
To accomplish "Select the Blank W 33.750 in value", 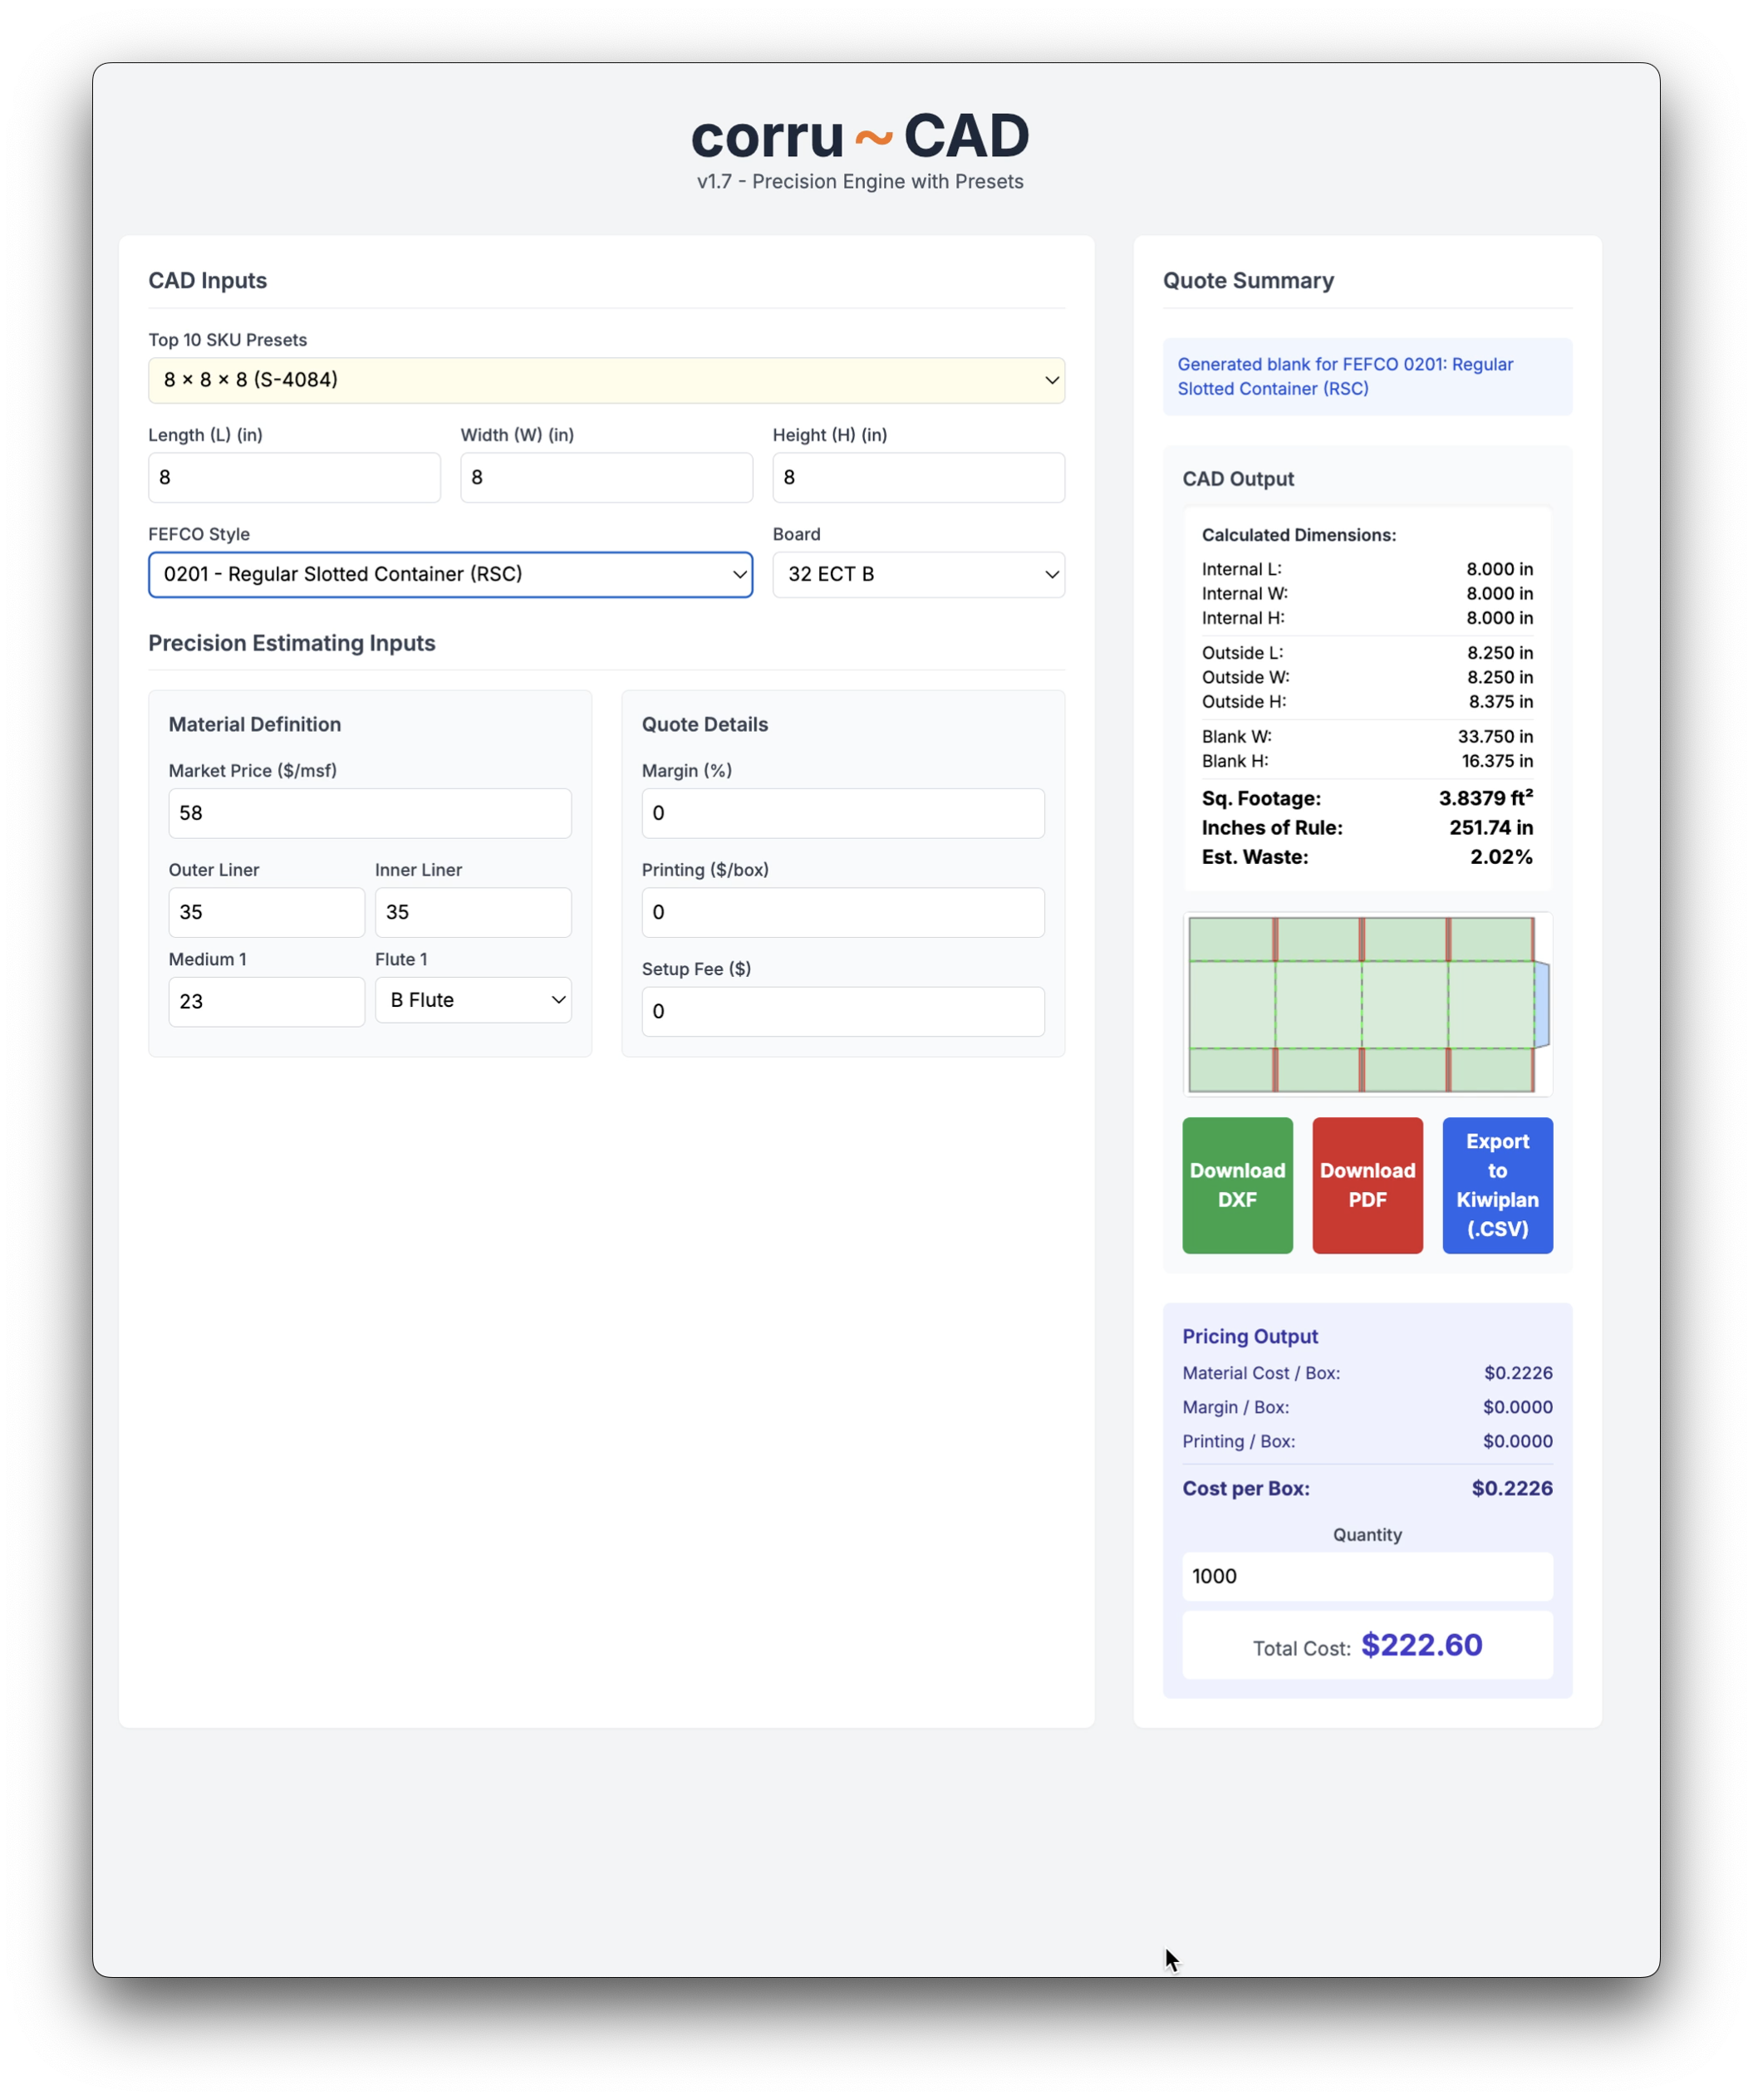I will [x=1495, y=736].
